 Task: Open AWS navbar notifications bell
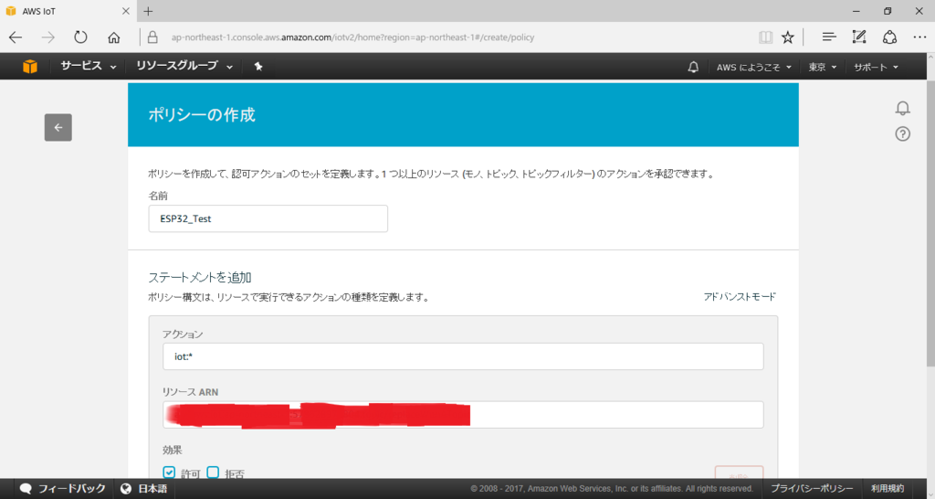[693, 67]
